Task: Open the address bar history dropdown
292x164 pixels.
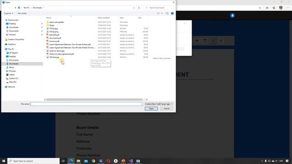Action: click(134, 8)
